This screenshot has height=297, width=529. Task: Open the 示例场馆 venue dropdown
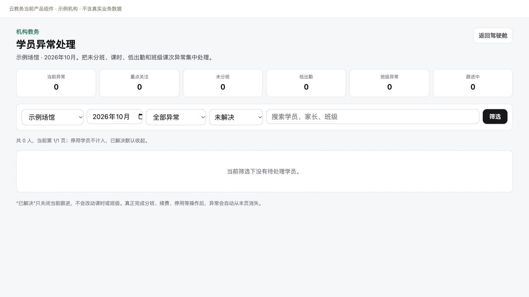click(52, 117)
